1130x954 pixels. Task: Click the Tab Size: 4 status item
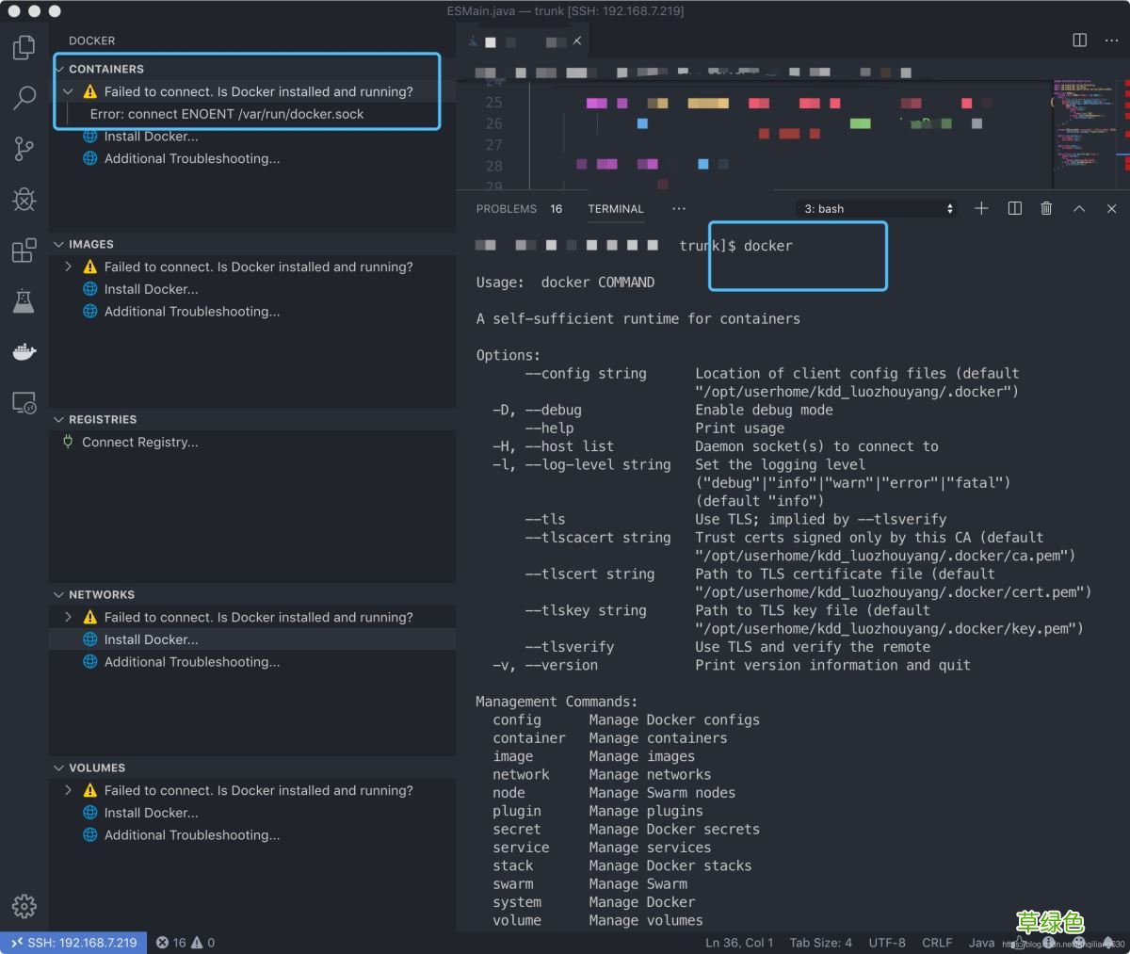(x=820, y=942)
